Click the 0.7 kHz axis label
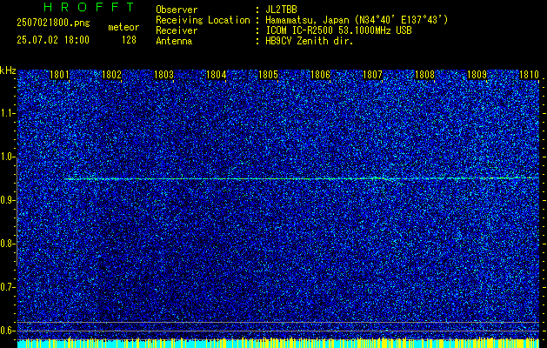The width and height of the screenshot is (547, 348). (x=8, y=287)
